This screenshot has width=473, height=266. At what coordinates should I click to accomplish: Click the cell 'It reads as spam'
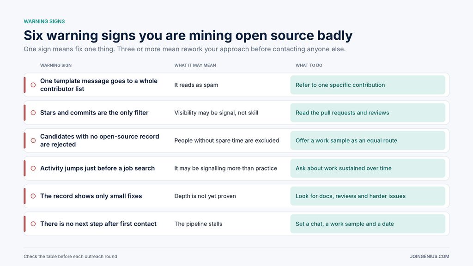(196, 85)
